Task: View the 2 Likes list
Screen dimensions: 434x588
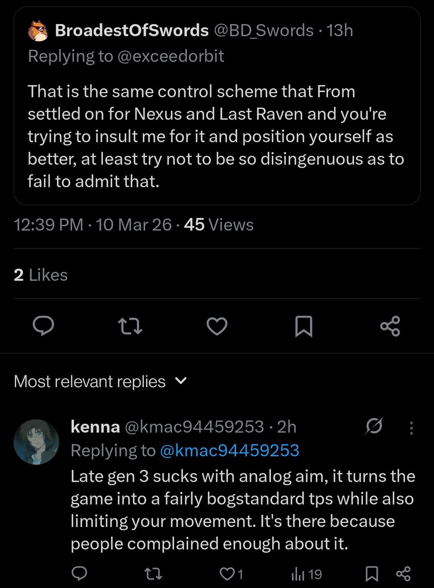Action: (41, 275)
